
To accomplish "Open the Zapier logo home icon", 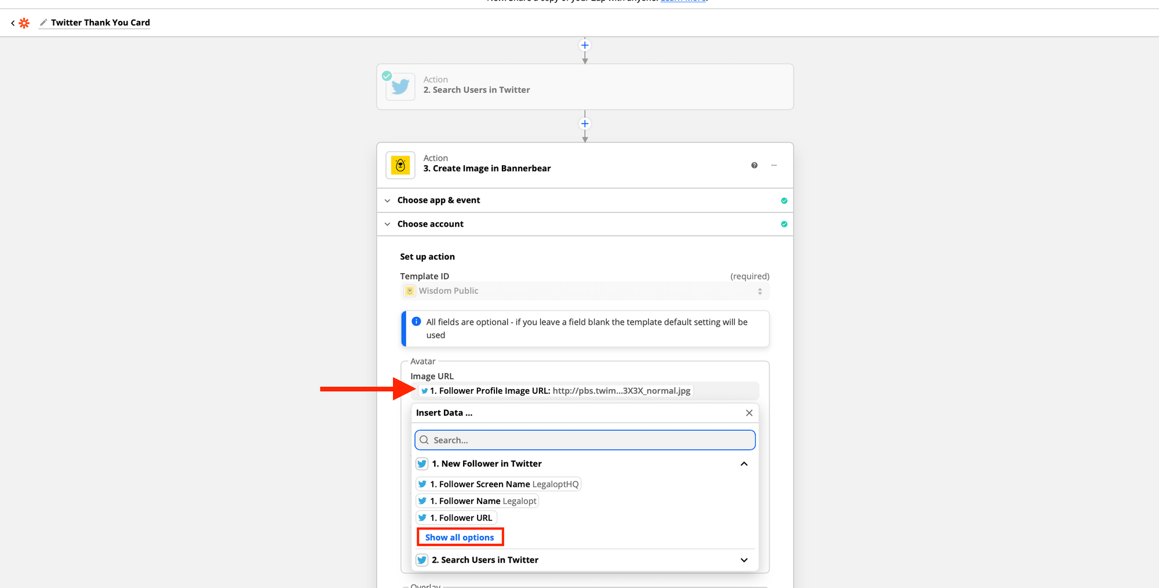I will pyautogui.click(x=24, y=23).
